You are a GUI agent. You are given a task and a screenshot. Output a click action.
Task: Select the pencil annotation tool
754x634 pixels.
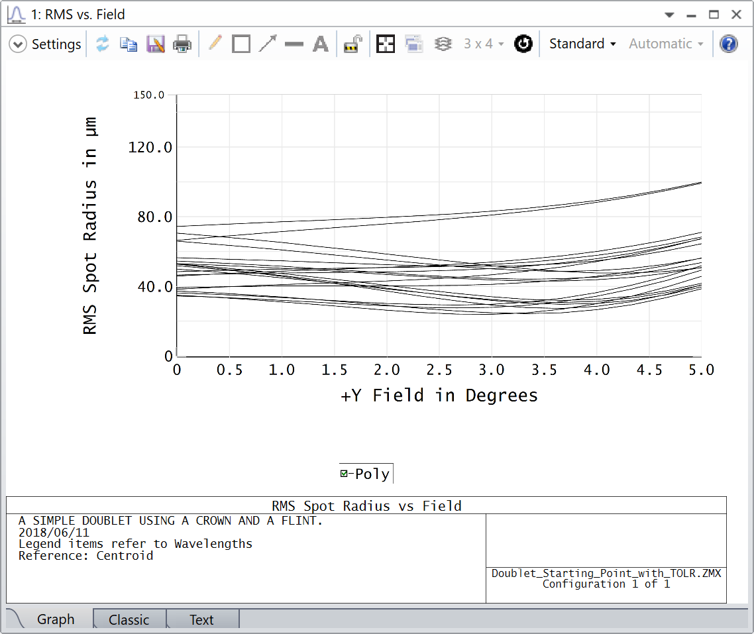(215, 43)
